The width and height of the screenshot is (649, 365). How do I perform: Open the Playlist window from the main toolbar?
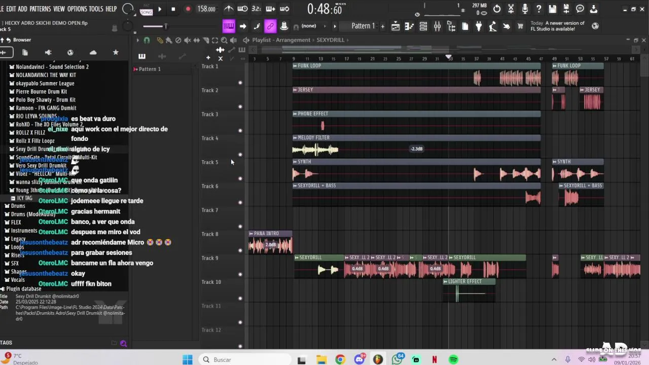[395, 26]
